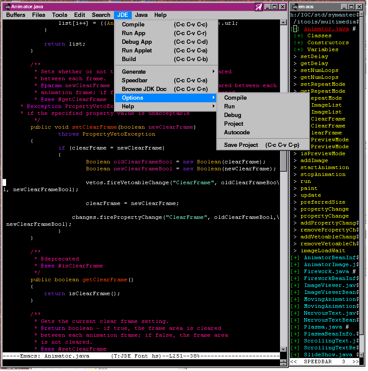The height and width of the screenshot is (371, 368).
Task: Expand the Variables group in speedbar
Action: [298, 50]
